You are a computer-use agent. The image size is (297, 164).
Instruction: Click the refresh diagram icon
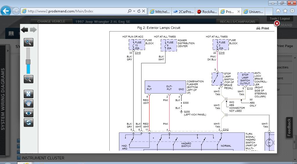(28, 122)
